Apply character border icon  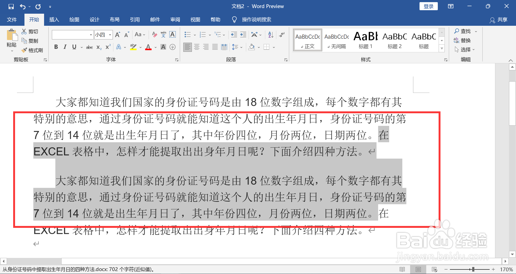[173, 35]
